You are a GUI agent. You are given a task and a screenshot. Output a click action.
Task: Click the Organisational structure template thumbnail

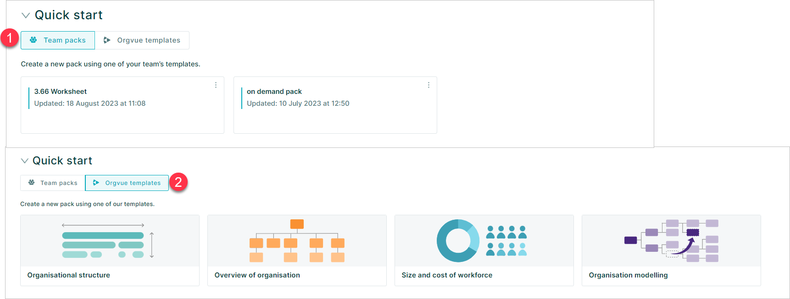(x=110, y=241)
